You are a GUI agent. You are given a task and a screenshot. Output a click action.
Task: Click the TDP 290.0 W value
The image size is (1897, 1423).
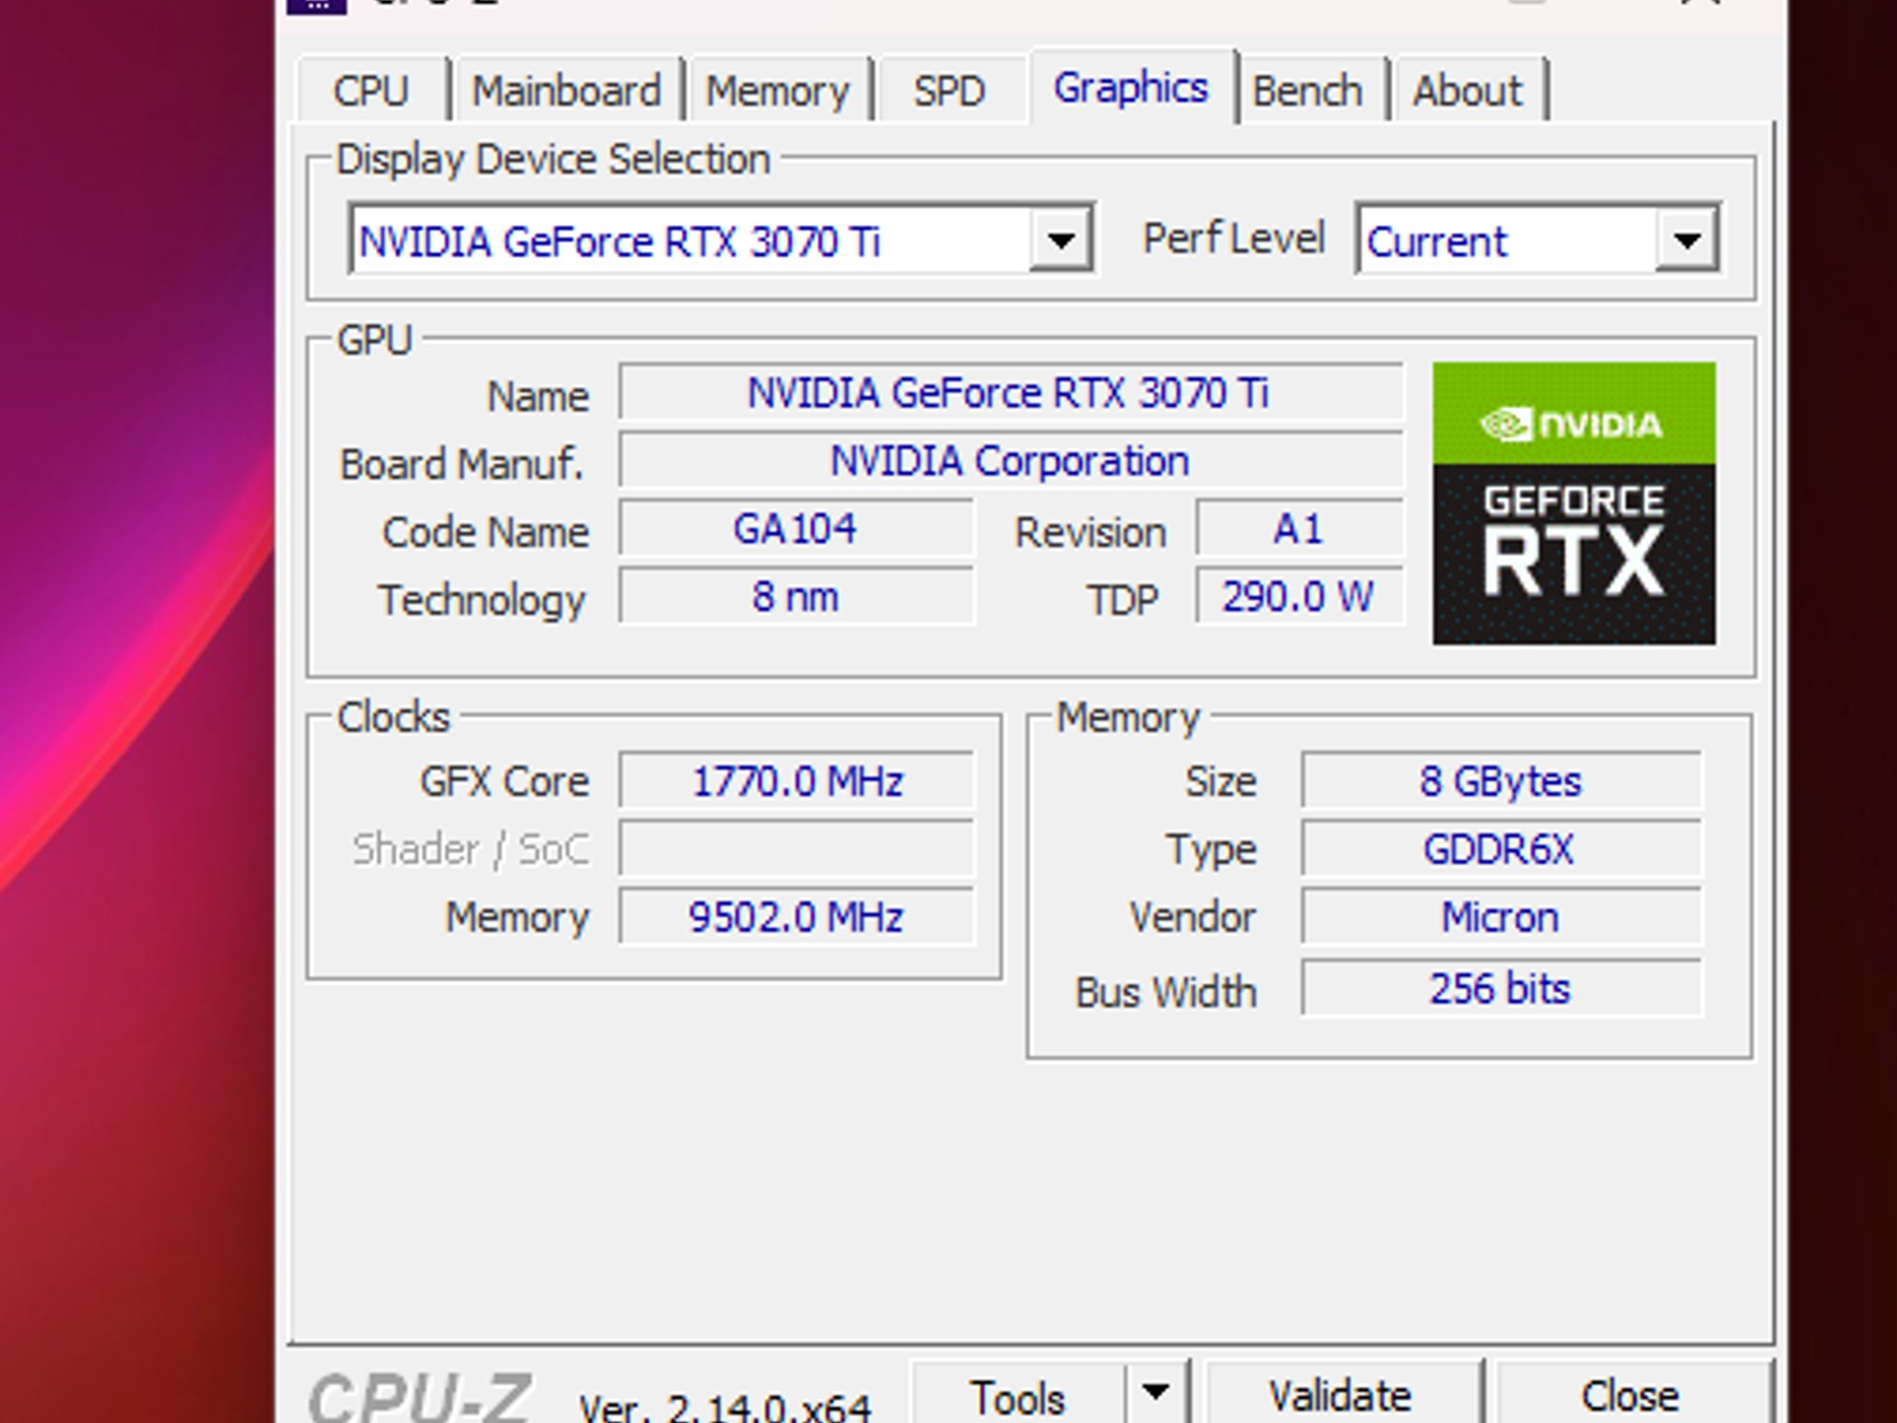(1300, 597)
